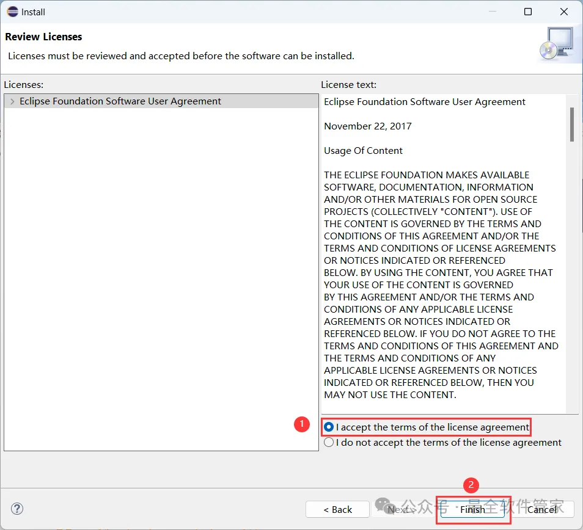Click the Eclipse logo in title bar
The image size is (583, 530).
[x=12, y=12]
